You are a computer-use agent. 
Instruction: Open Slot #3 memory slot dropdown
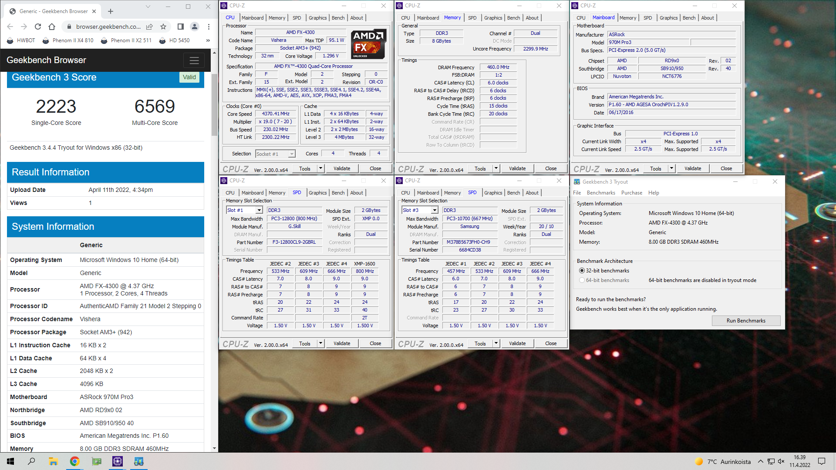(x=420, y=210)
